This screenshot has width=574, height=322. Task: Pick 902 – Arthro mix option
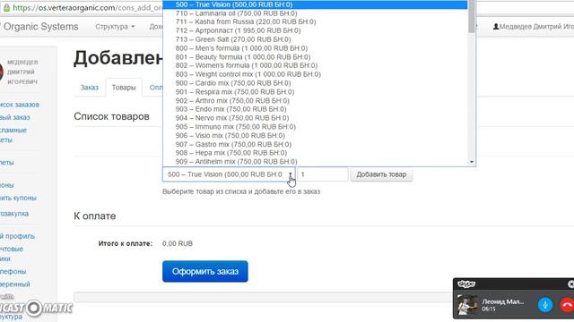pyautogui.click(x=315, y=101)
